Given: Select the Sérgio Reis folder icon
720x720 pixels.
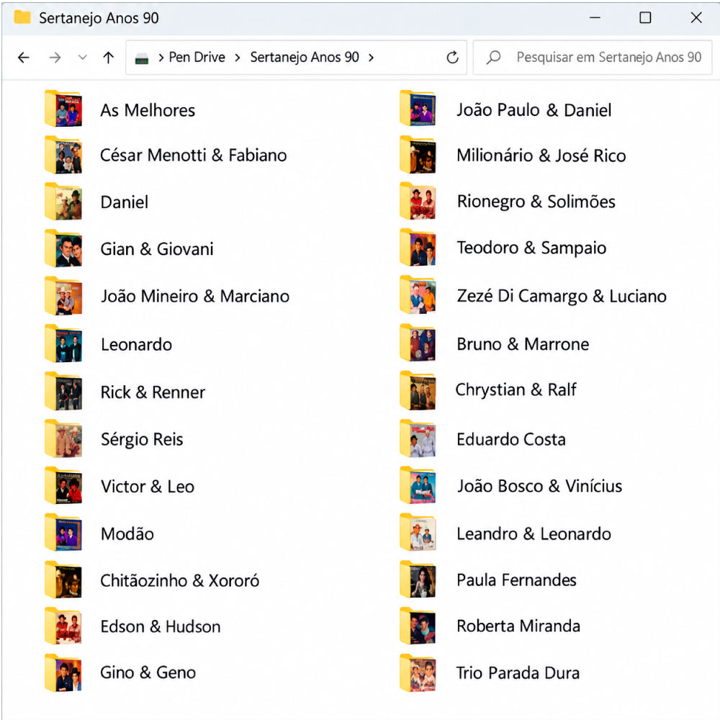Looking at the screenshot, I should pos(63,439).
